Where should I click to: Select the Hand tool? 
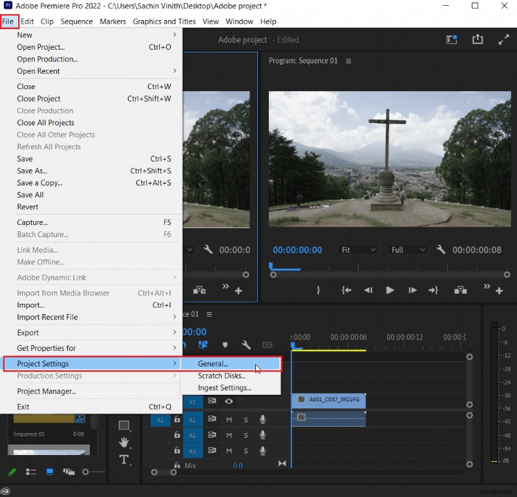pyautogui.click(x=125, y=443)
